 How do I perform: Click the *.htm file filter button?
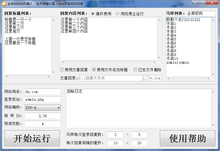pos(155,78)
